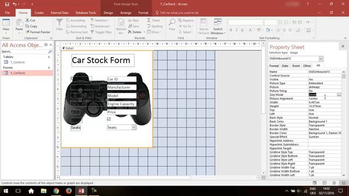The height and width of the screenshot is (196, 349).
Task: Select the Car Stock Form title label
Action: [103, 60]
